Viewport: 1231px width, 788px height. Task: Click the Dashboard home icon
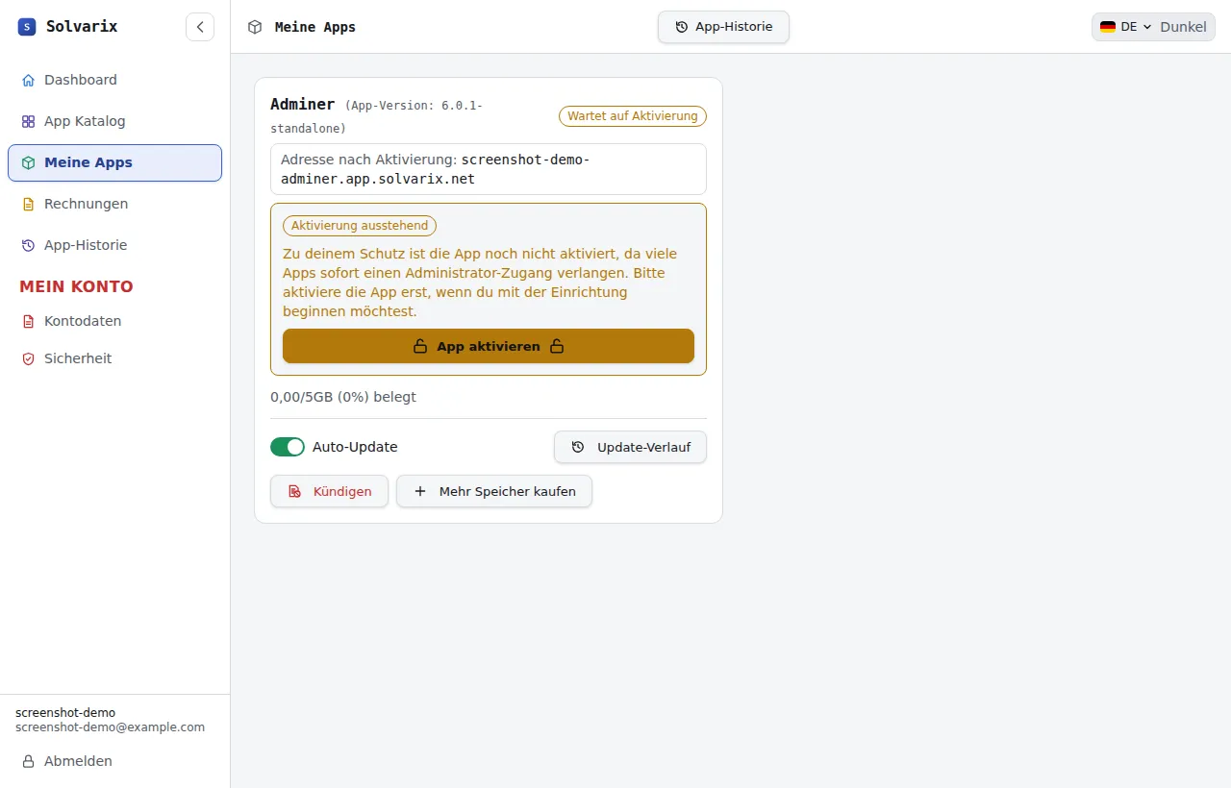(x=28, y=80)
